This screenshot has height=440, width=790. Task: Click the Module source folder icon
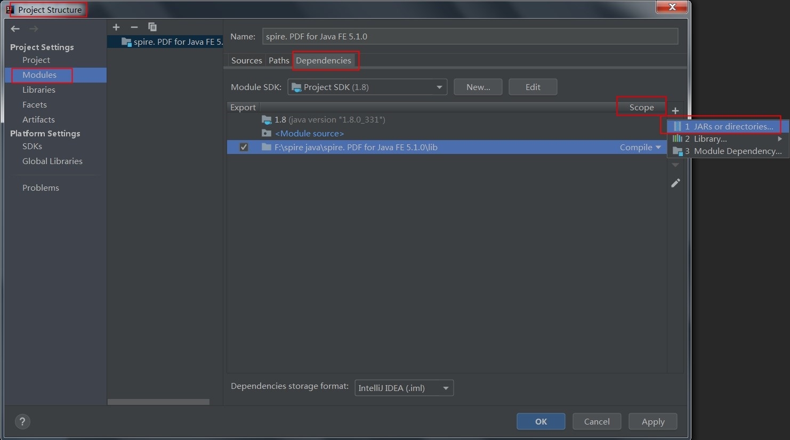pyautogui.click(x=267, y=133)
